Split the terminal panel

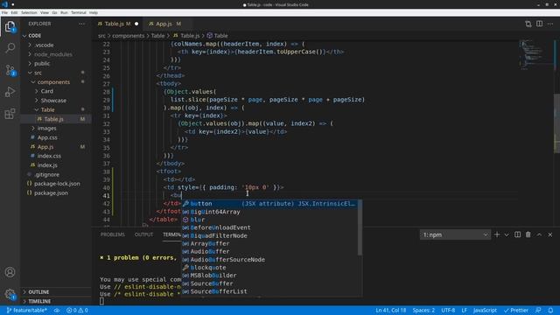pos(517,234)
